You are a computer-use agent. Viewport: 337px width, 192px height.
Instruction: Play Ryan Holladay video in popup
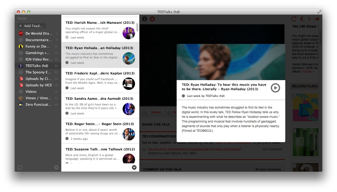[x=275, y=88]
